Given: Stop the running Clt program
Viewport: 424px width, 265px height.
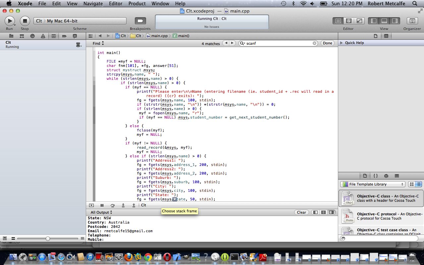Looking at the screenshot, I should pyautogui.click(x=25, y=21).
